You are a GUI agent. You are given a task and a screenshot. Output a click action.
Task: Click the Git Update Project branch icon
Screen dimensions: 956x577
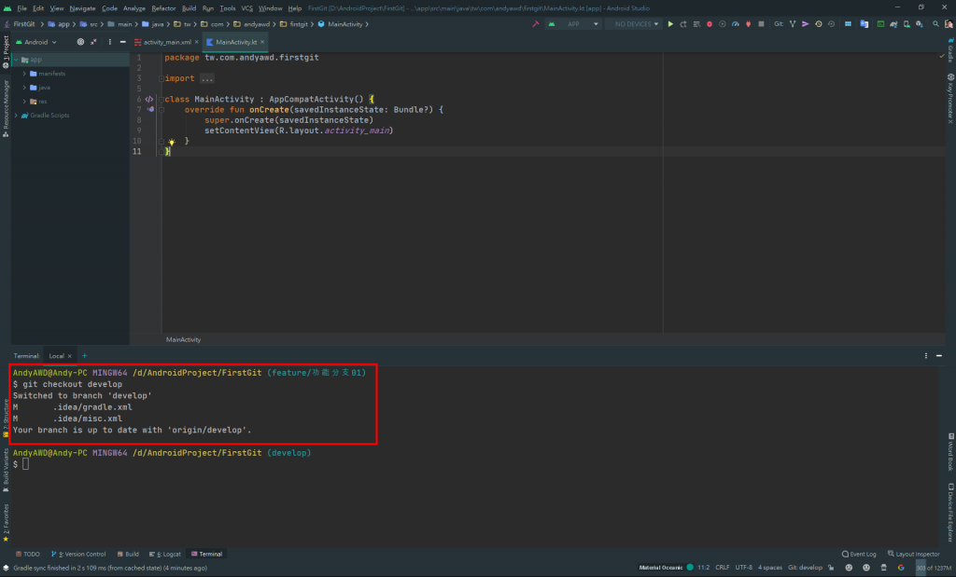point(793,24)
